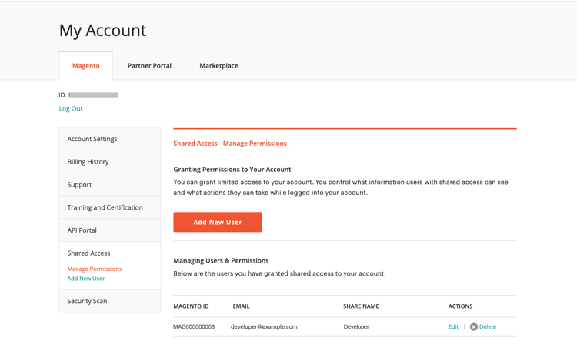The width and height of the screenshot is (577, 347).
Task: Delete the Developer shared user
Action: pos(488,326)
